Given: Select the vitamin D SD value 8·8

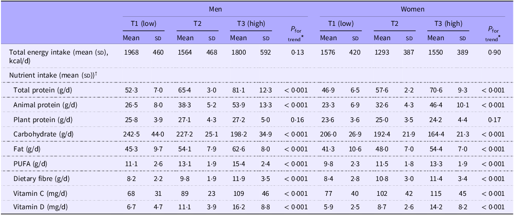Looking at the screenshot, I should (x=266, y=207).
